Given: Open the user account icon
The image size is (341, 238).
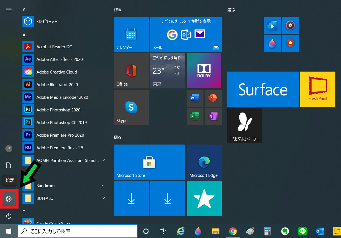Looking at the screenshot, I should 9,148.
